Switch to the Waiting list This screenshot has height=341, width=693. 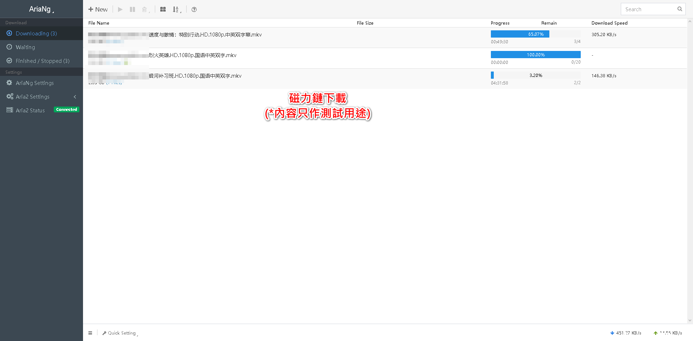pos(25,47)
